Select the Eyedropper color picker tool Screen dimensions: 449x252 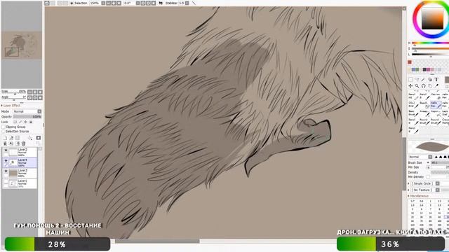pyautogui.click(x=436, y=86)
